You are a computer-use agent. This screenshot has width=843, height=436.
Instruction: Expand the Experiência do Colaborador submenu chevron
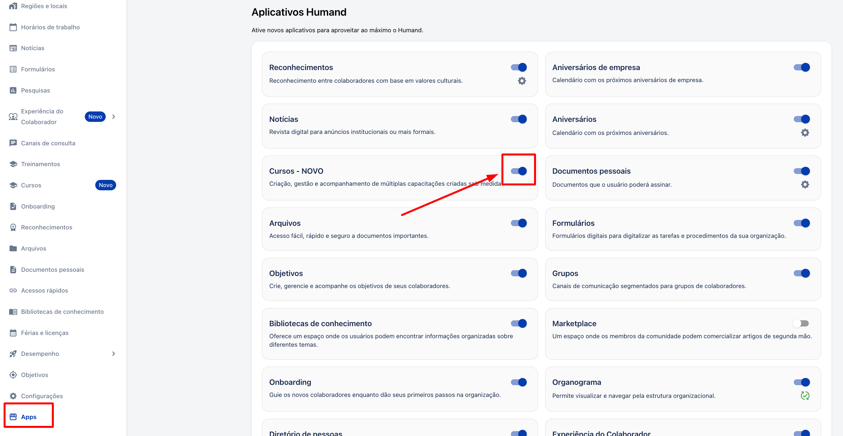(x=114, y=117)
